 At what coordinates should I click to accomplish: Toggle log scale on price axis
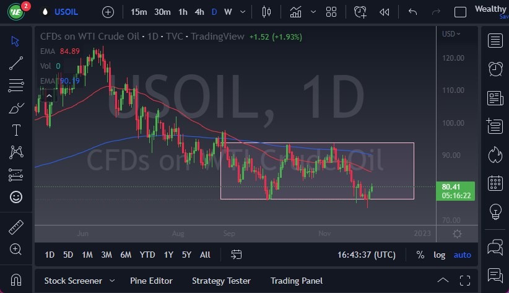pos(439,255)
